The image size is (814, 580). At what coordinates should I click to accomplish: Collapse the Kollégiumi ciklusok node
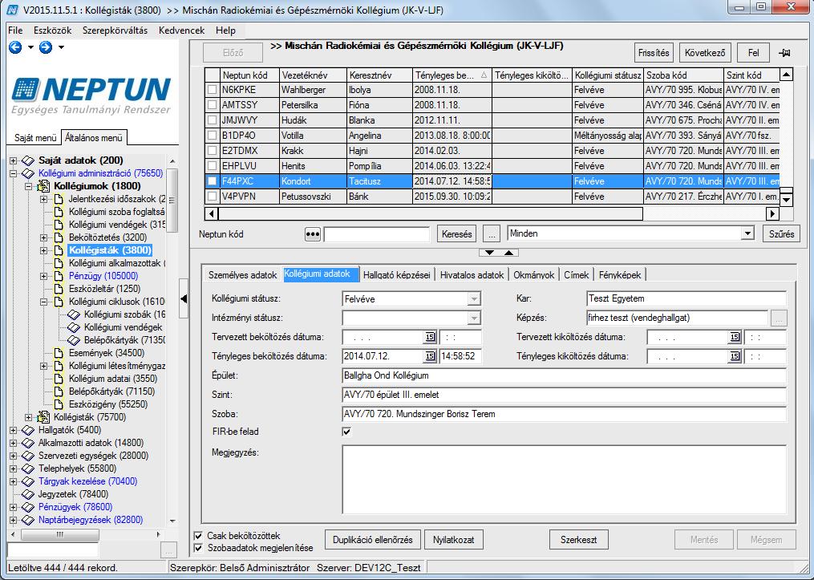coord(44,302)
